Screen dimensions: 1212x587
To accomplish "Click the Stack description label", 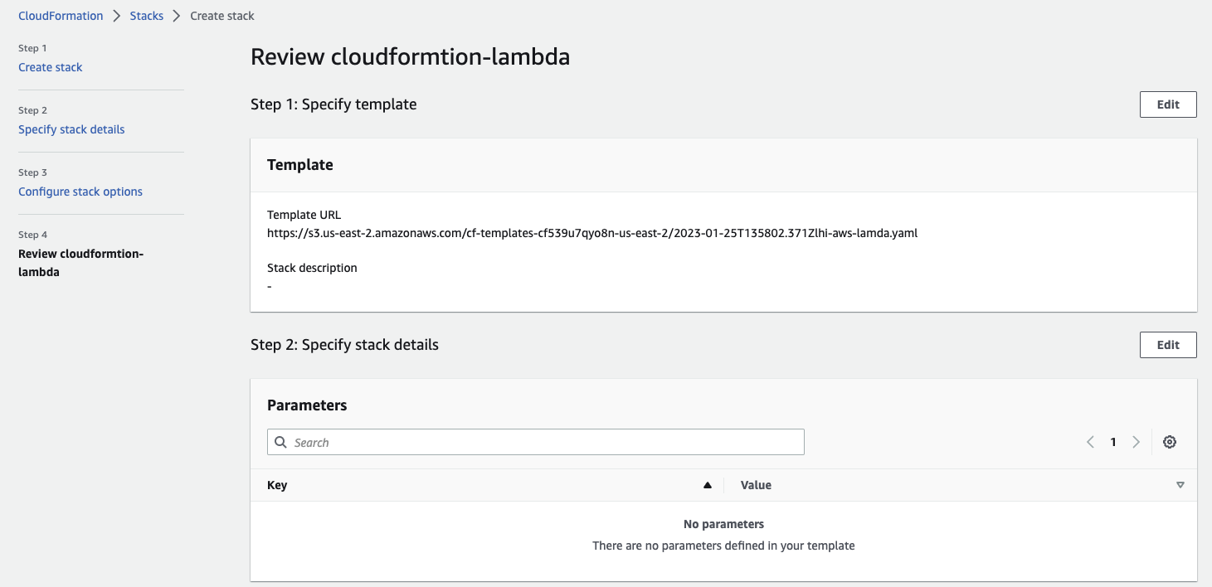I will 312,268.
